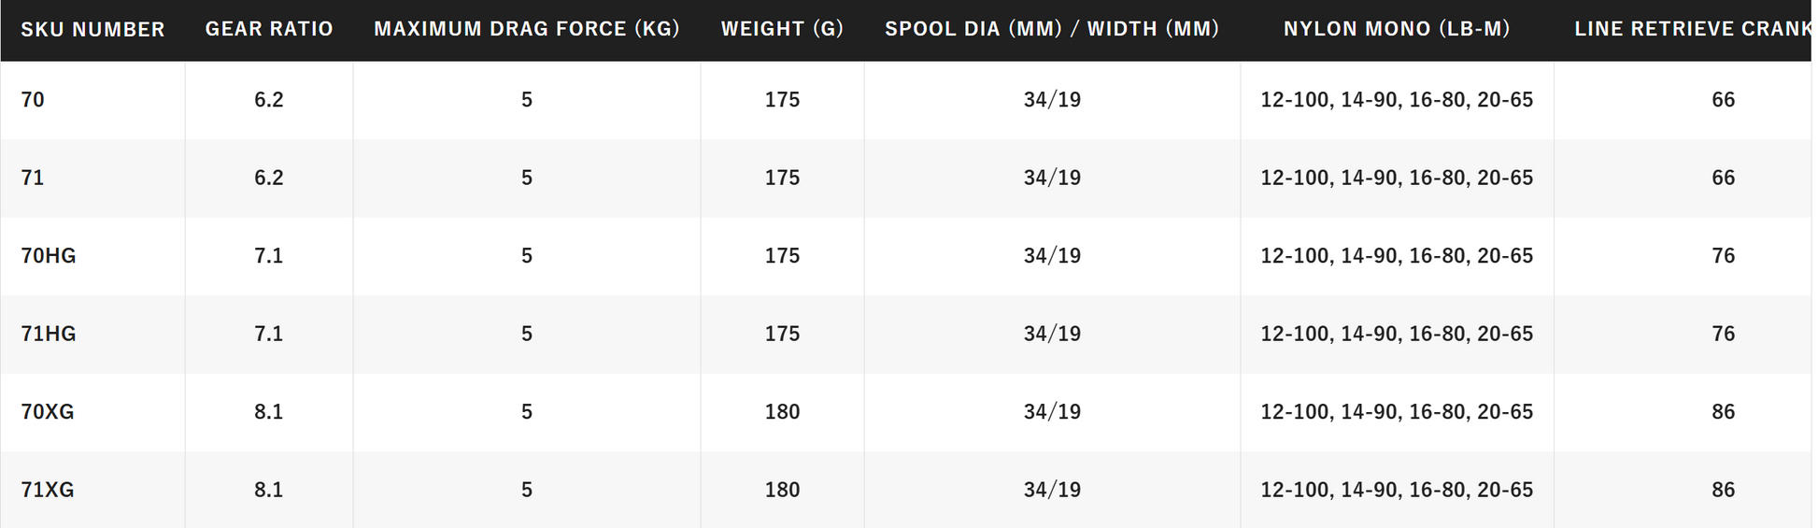The height and width of the screenshot is (528, 1818).
Task: Click the GEAR RATIO column header
Action: 269,30
